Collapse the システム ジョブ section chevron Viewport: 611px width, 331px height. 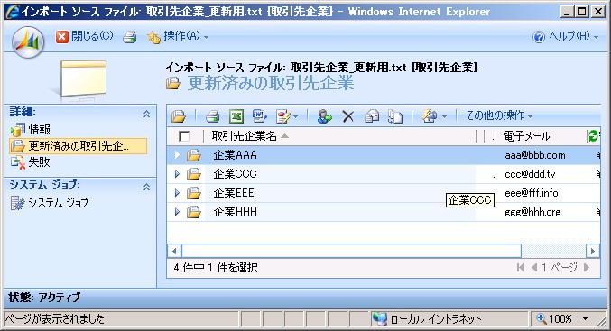coord(146,187)
